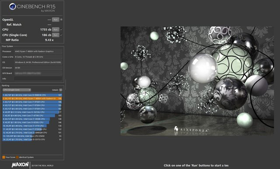
Task: Select the Core i9-9980HK ranking entry
Action: [32, 95]
